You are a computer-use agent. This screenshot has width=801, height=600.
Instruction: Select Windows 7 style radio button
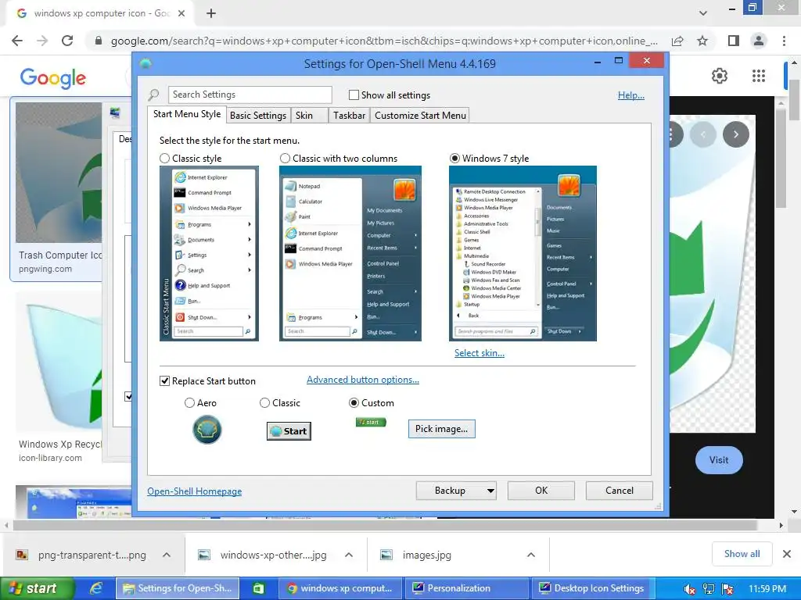[454, 158]
